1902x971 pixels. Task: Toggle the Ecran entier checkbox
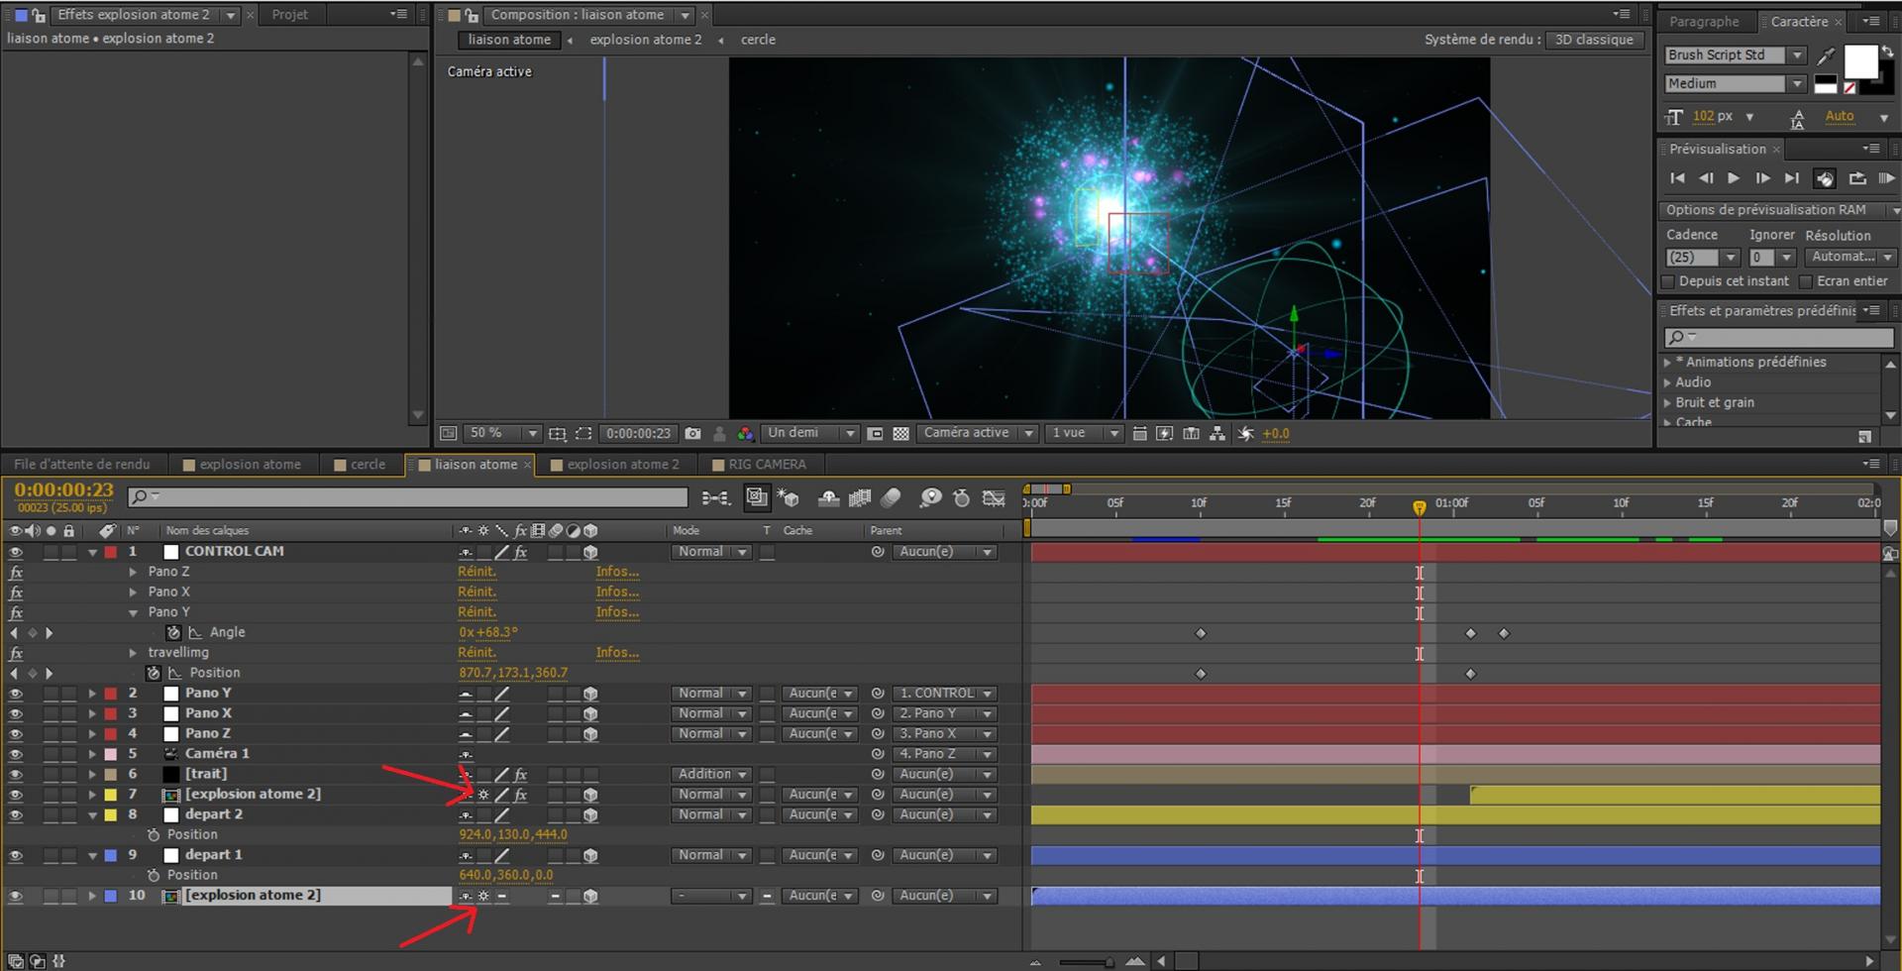tap(1805, 281)
